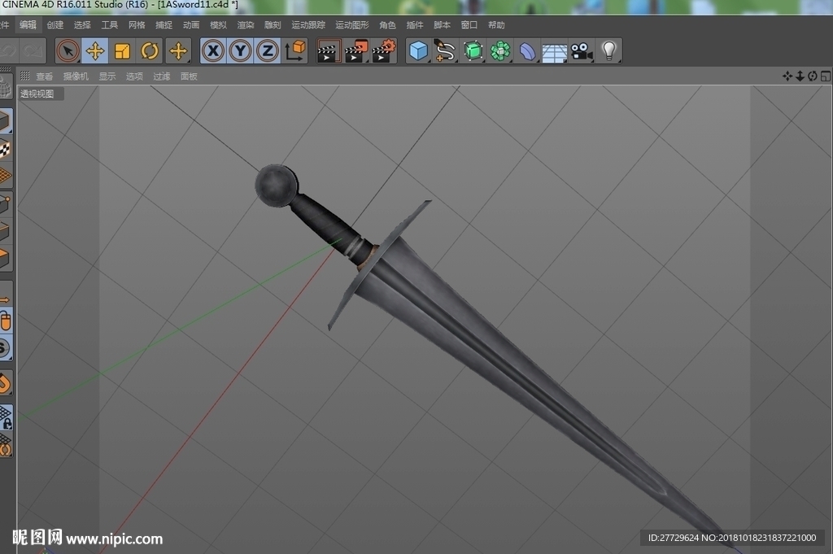
Task: Toggle X axis lock
Action: pyautogui.click(x=213, y=51)
